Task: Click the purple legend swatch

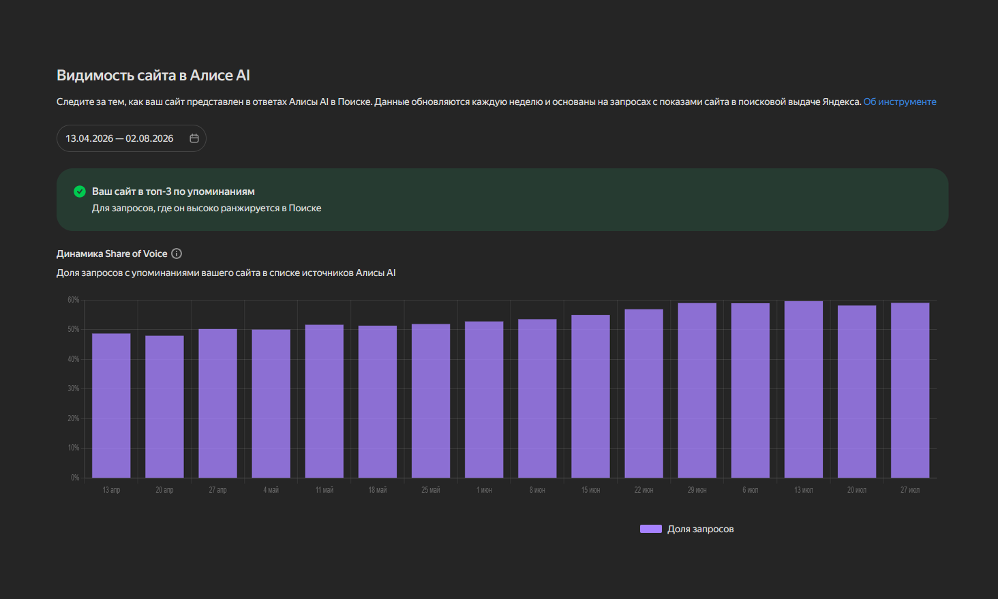Action: tap(651, 529)
